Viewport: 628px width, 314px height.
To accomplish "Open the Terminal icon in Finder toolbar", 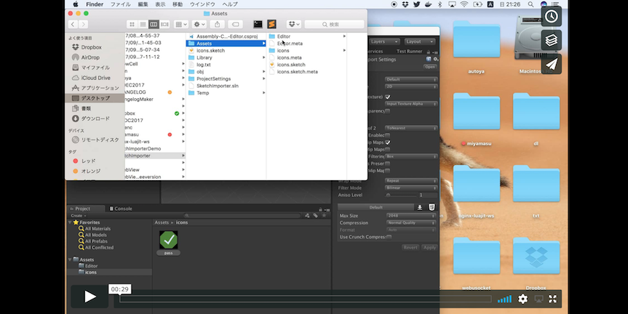I will [258, 24].
